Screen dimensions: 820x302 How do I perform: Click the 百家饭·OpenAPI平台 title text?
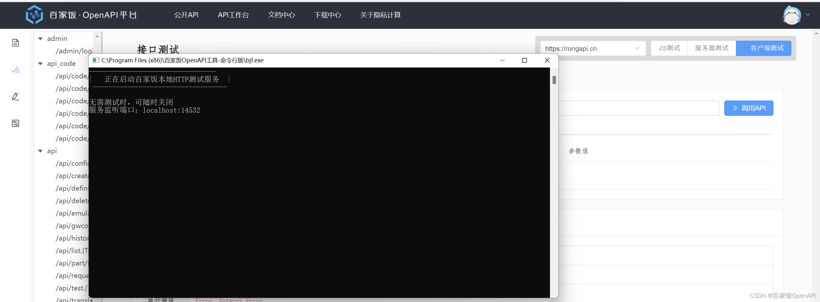[x=93, y=15]
